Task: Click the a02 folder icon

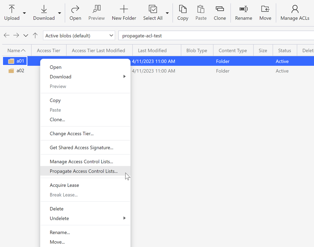Action: point(11,71)
